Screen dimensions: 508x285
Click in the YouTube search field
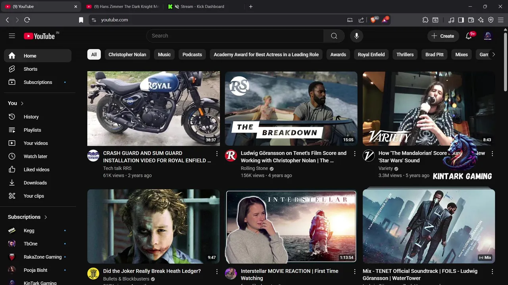point(235,36)
